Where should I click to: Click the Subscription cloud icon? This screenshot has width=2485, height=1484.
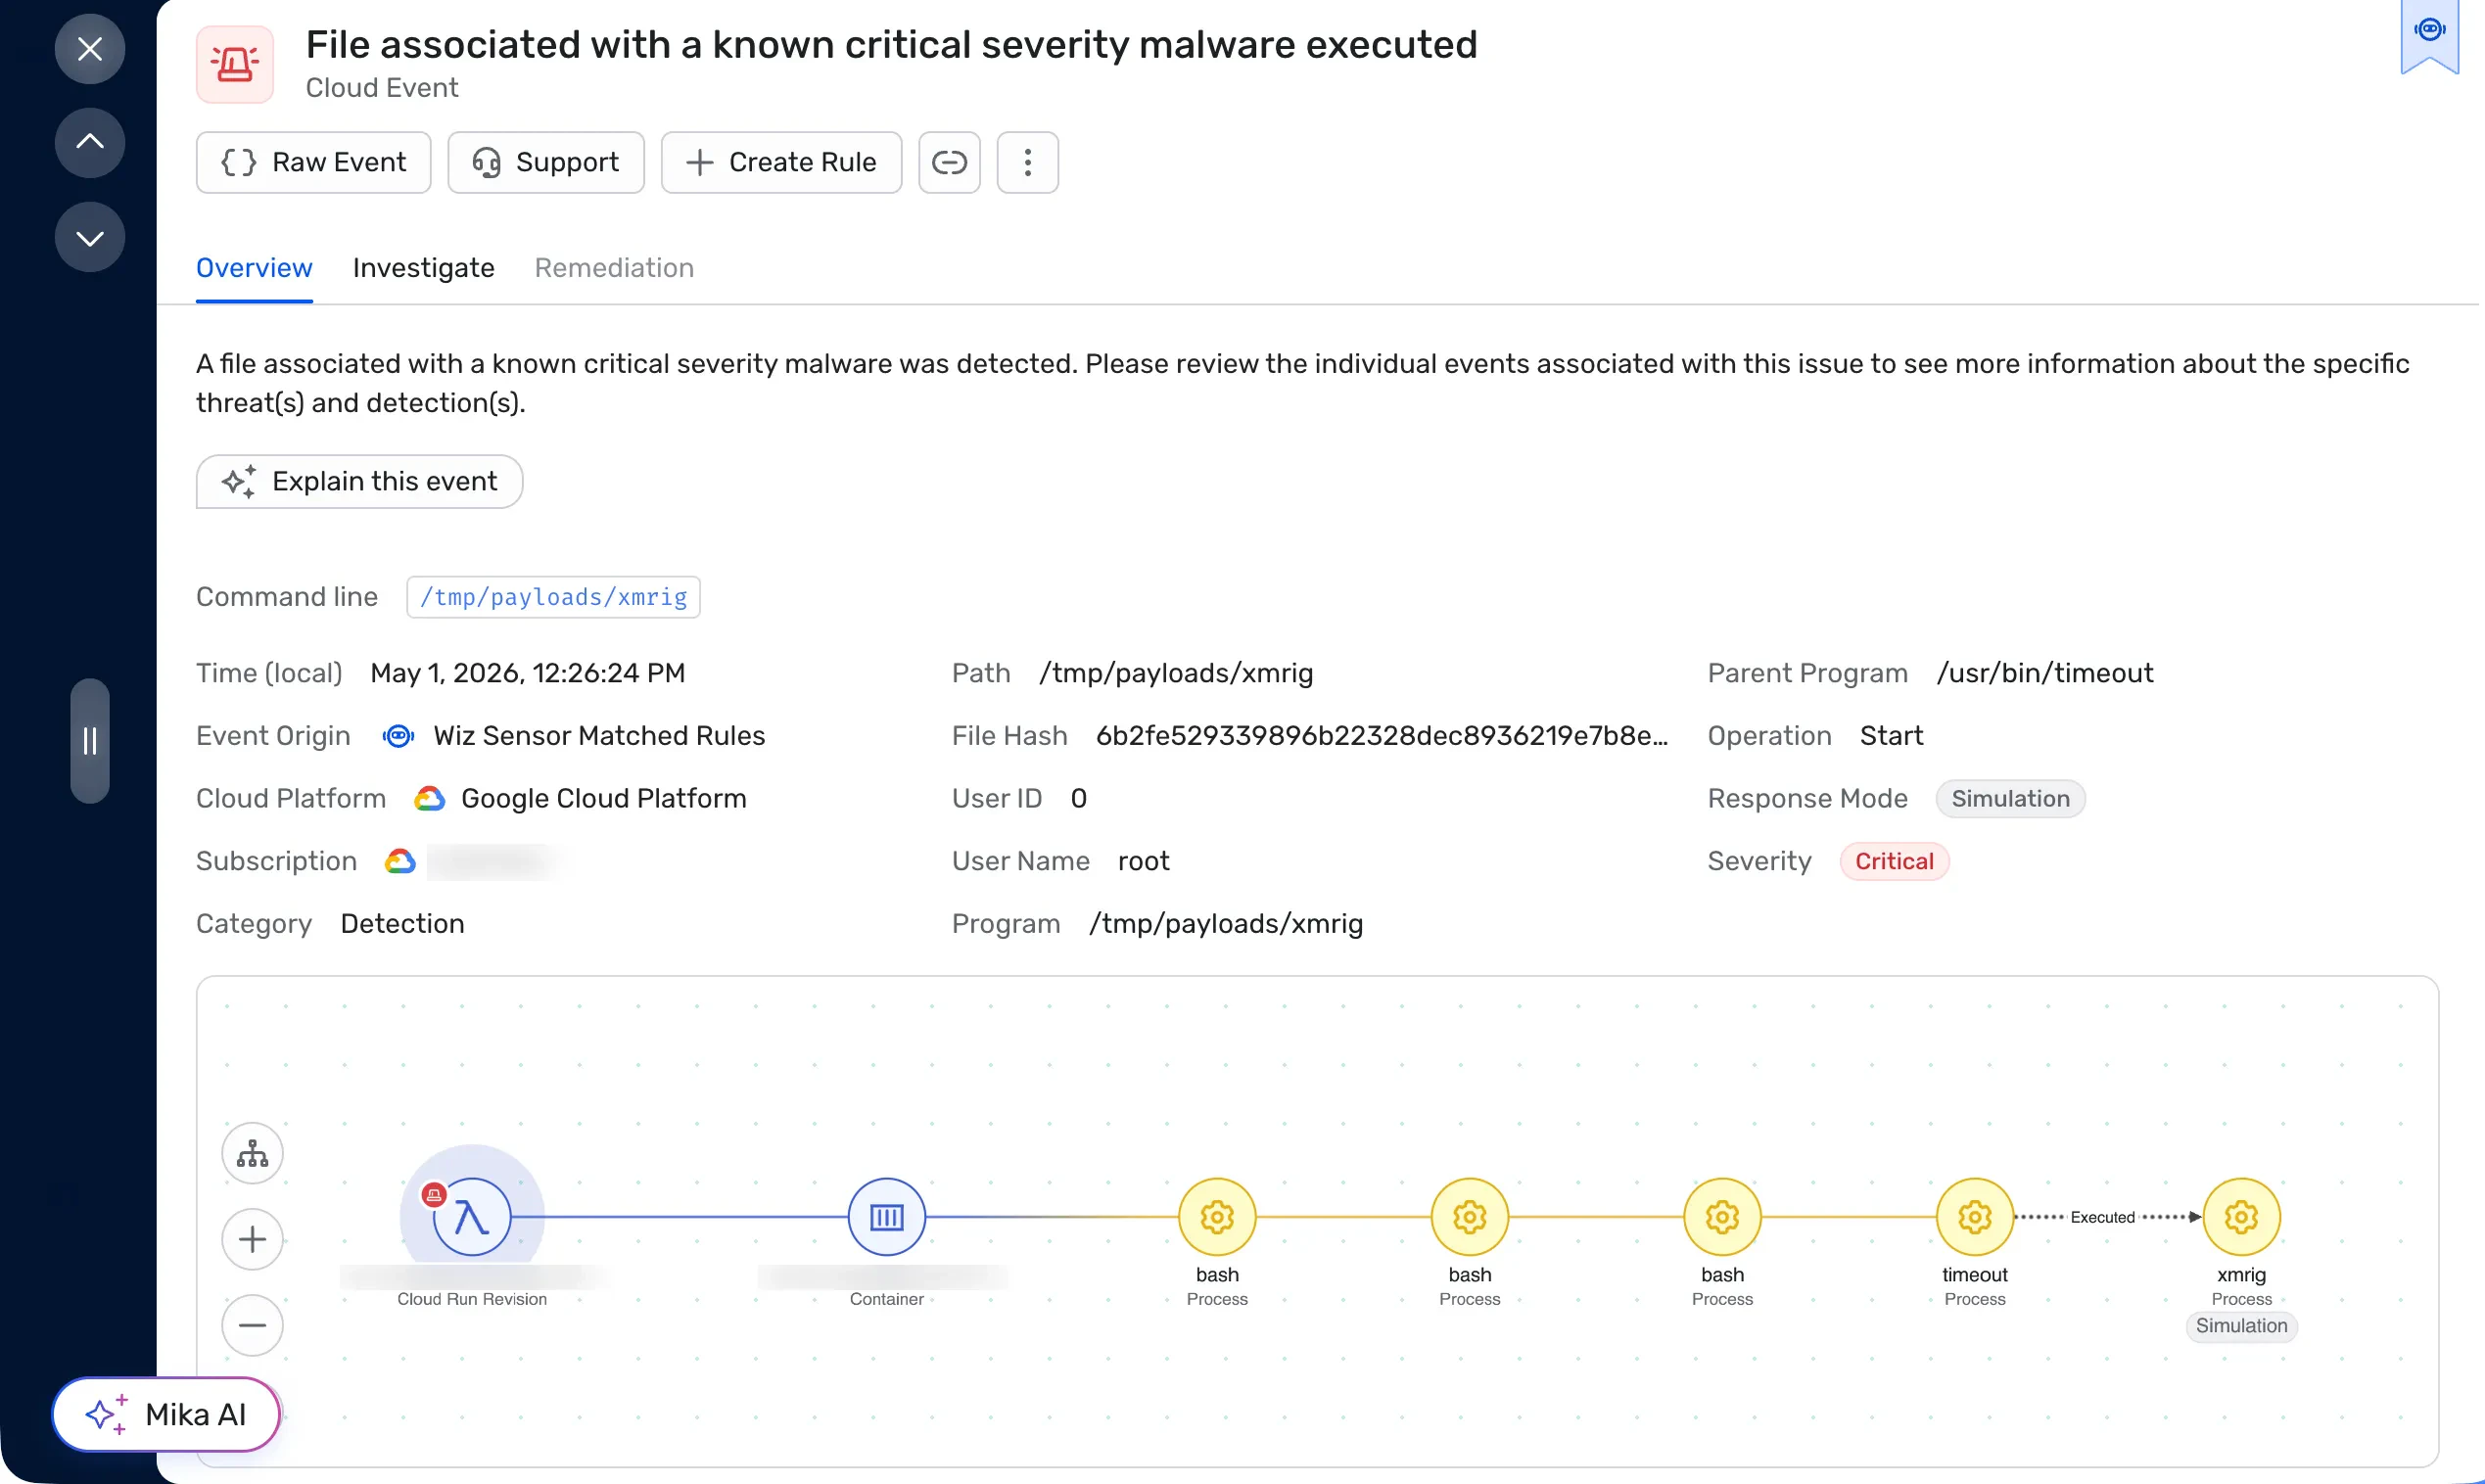pyautogui.click(x=400, y=861)
